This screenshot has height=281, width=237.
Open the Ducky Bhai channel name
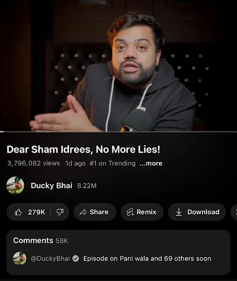[52, 186]
